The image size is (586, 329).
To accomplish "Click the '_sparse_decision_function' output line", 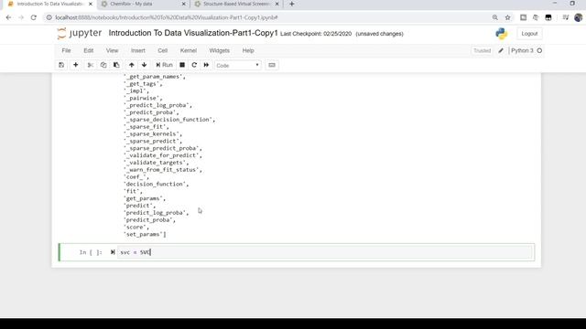I will (169, 120).
